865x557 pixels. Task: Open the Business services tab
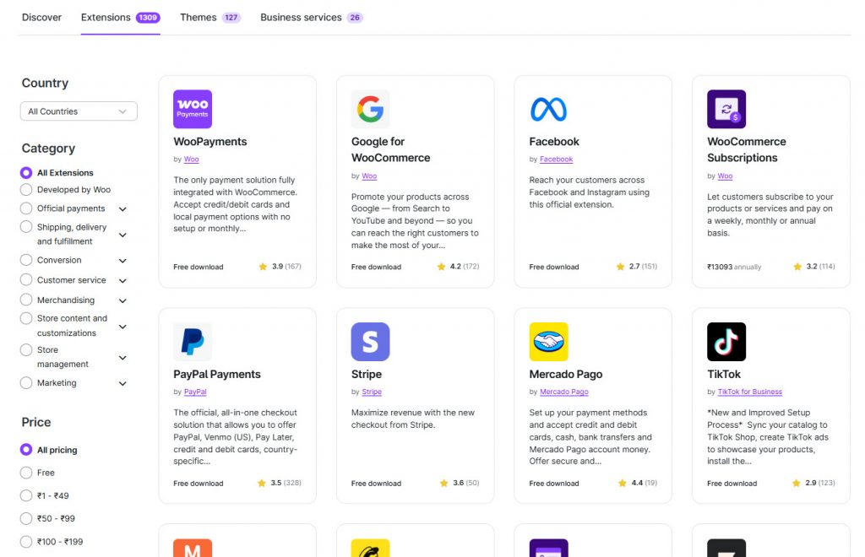(300, 17)
